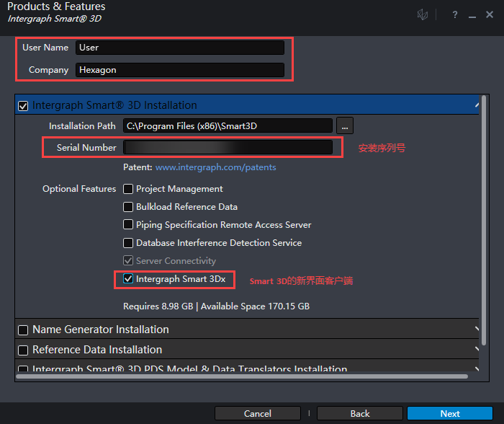
Task: Expand the Reference Data Installation section
Action: [477, 350]
